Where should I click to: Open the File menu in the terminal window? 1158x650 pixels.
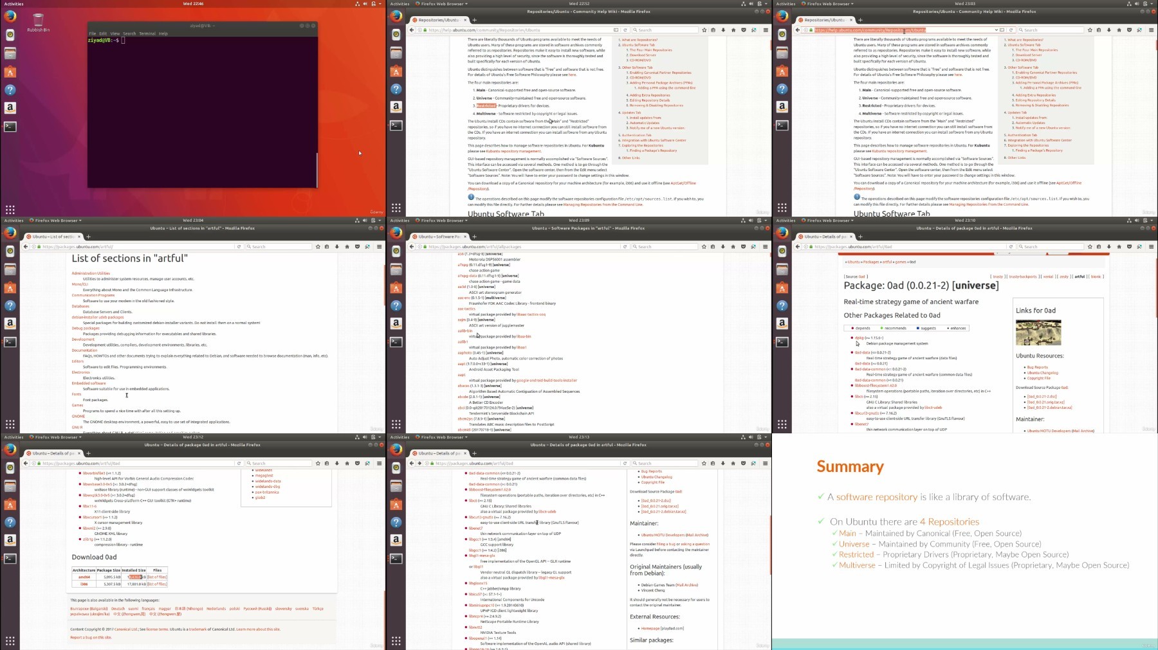(x=92, y=33)
